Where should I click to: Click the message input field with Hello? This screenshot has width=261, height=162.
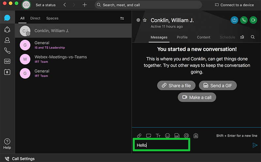pyautogui.click(x=161, y=145)
